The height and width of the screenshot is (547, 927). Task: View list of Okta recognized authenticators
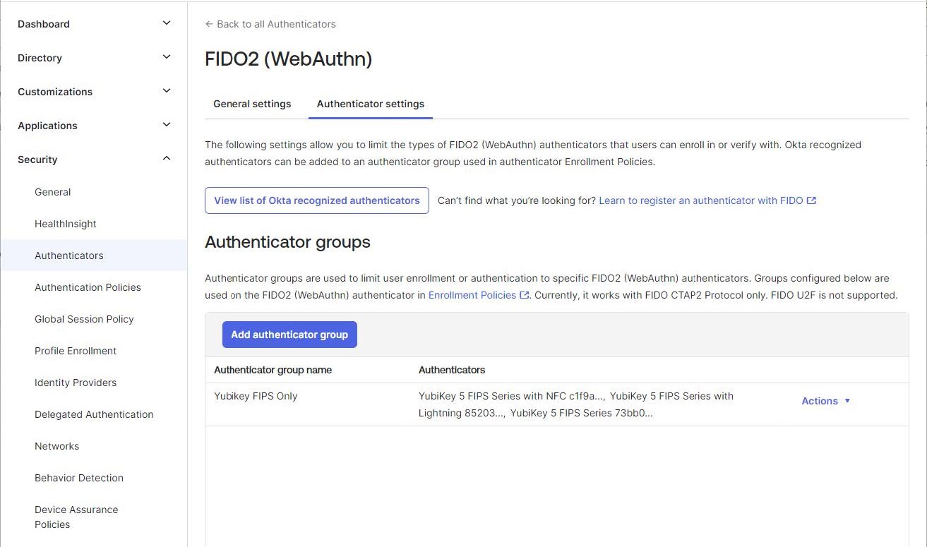pyautogui.click(x=316, y=200)
